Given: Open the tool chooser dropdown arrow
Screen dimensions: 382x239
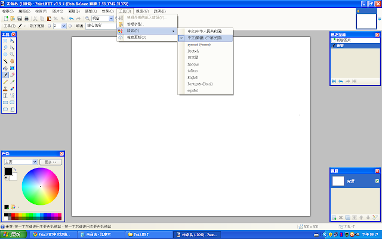Looking at the screenshot, I should click(x=25, y=26).
